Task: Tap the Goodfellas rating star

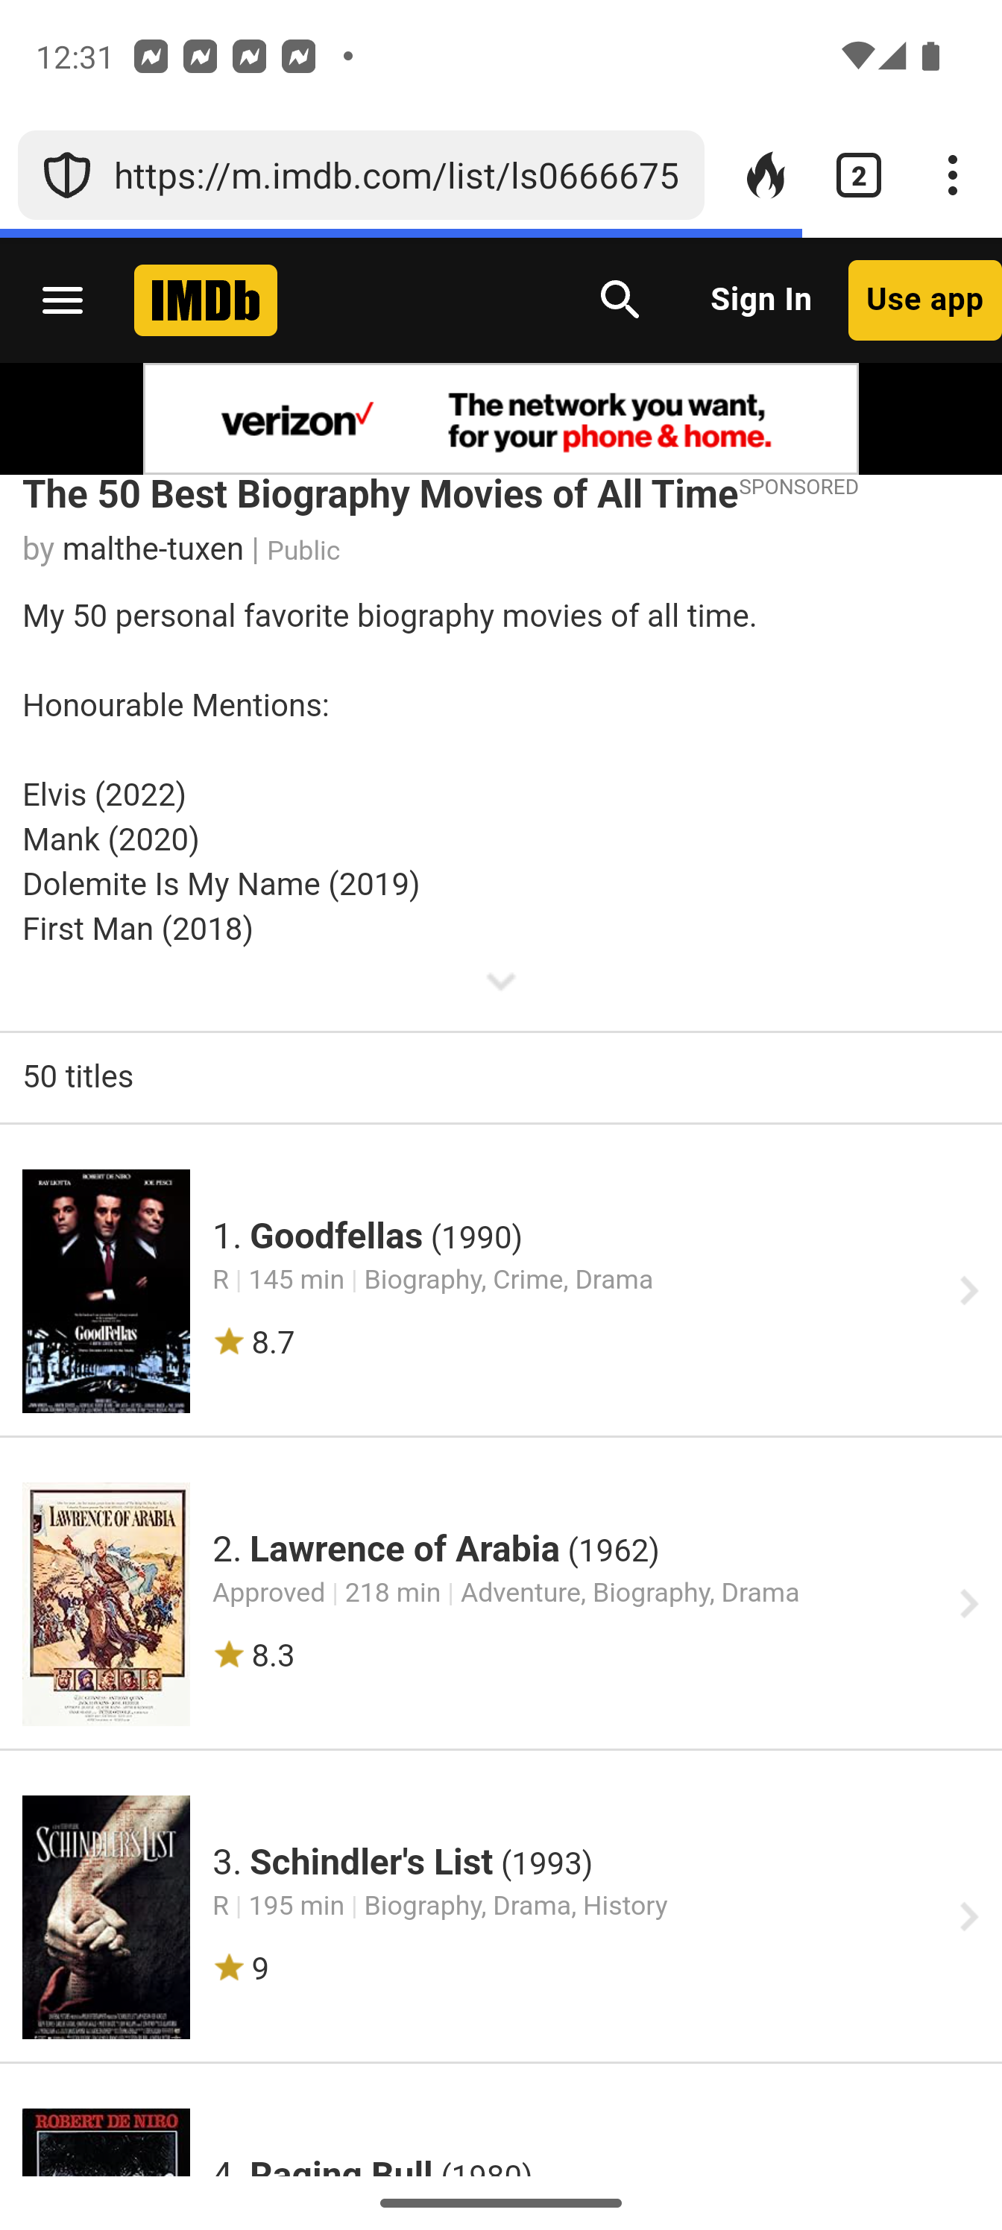Action: [230, 1342]
